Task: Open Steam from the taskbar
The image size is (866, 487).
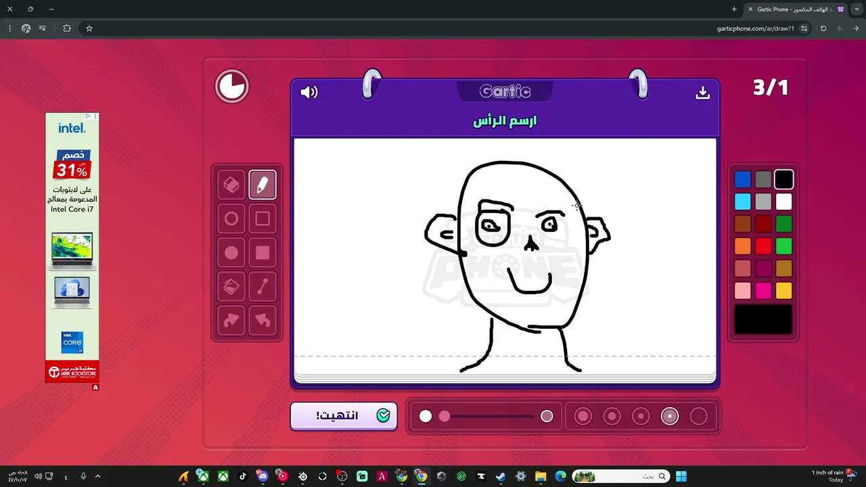Action: tap(500, 476)
